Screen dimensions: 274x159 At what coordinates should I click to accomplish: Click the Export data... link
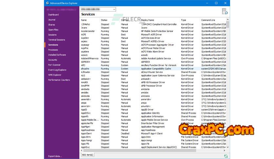[55, 156]
